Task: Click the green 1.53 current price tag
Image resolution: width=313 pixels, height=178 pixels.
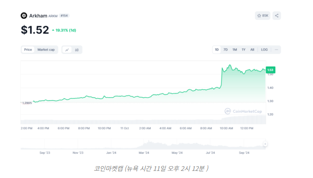Action: click(271, 70)
